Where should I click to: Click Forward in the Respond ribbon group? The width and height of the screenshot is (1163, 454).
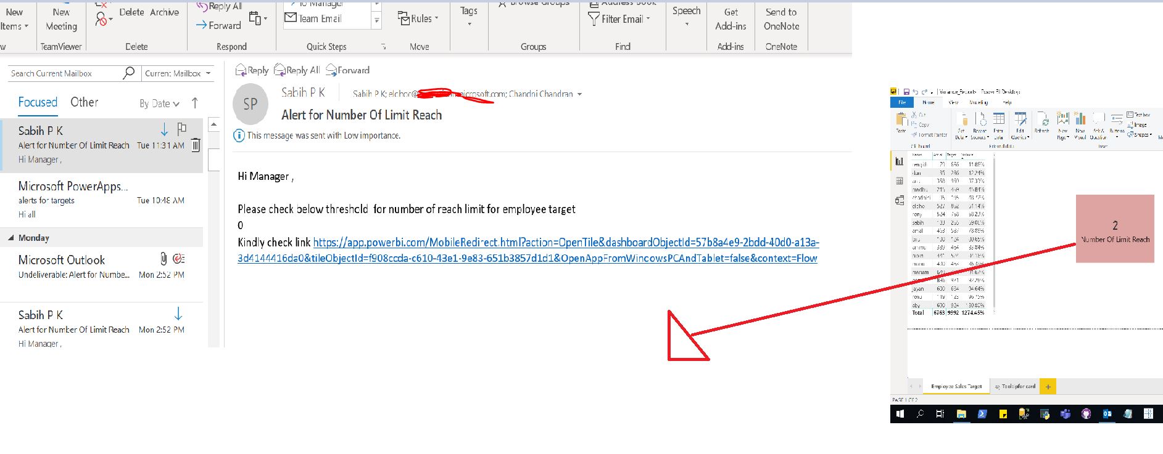tap(218, 25)
